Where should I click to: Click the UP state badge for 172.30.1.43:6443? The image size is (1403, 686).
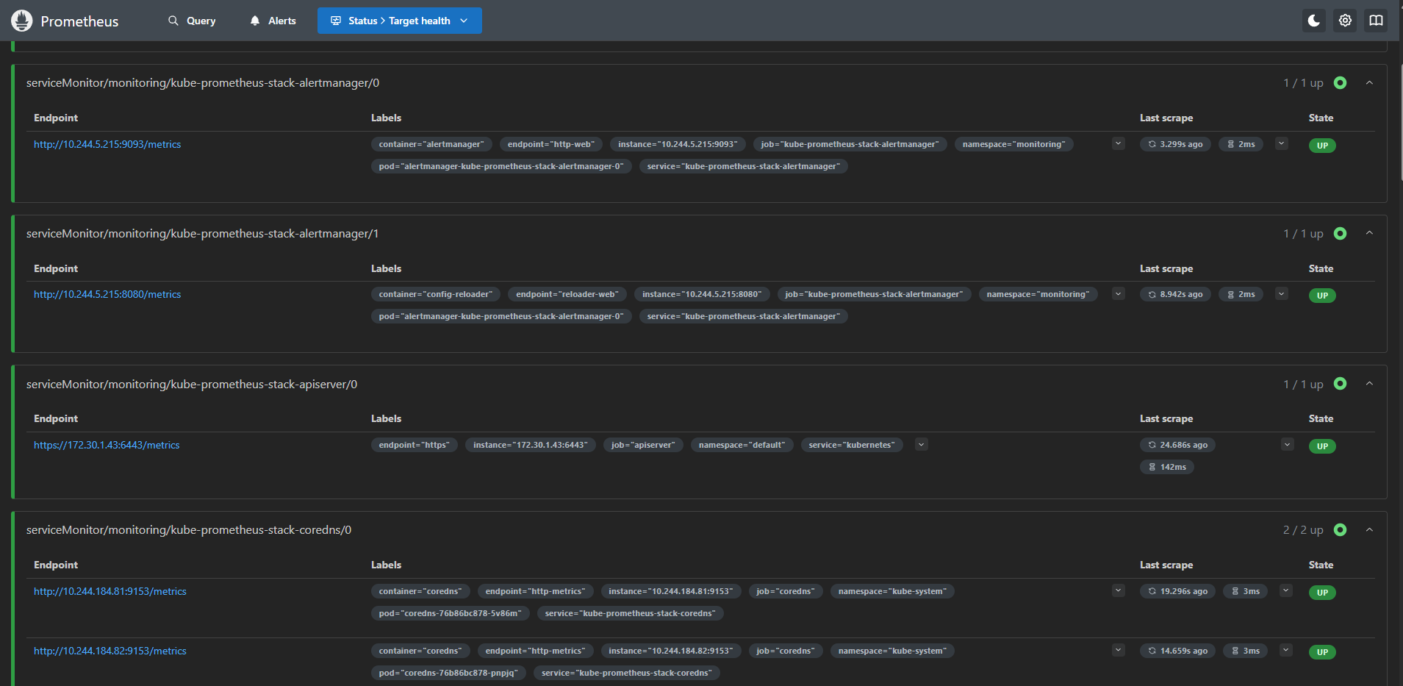1322,446
